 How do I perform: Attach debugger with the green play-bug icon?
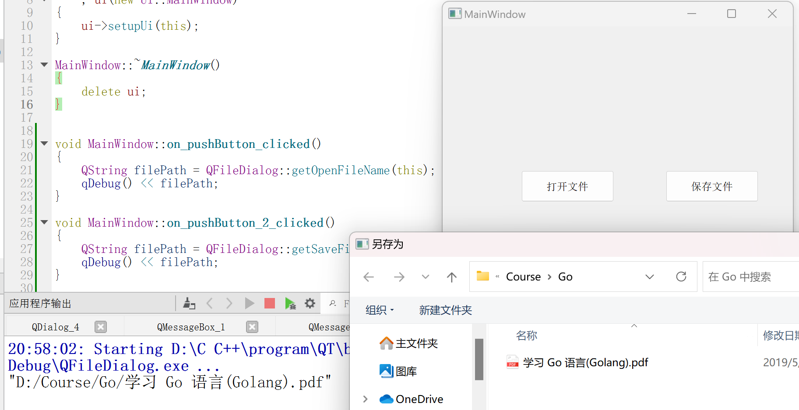290,303
